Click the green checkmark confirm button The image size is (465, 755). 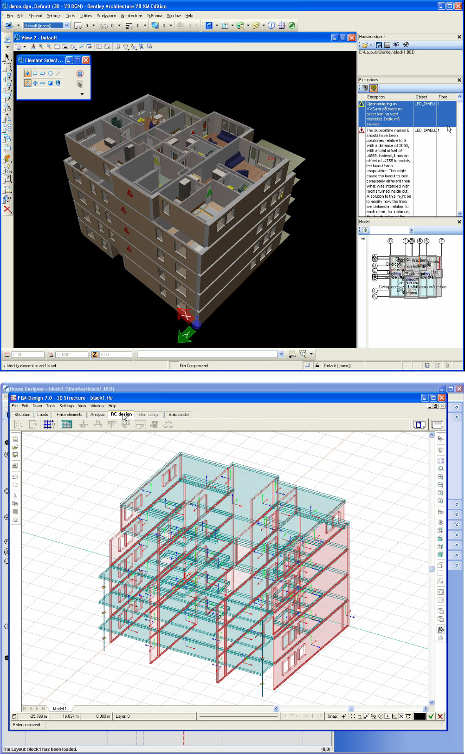click(x=431, y=716)
